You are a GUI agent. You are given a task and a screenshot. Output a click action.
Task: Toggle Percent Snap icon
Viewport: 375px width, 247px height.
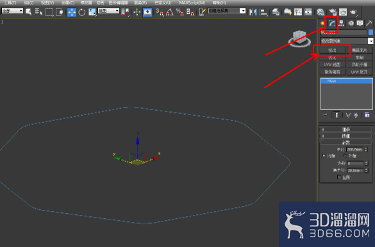[x=180, y=12]
